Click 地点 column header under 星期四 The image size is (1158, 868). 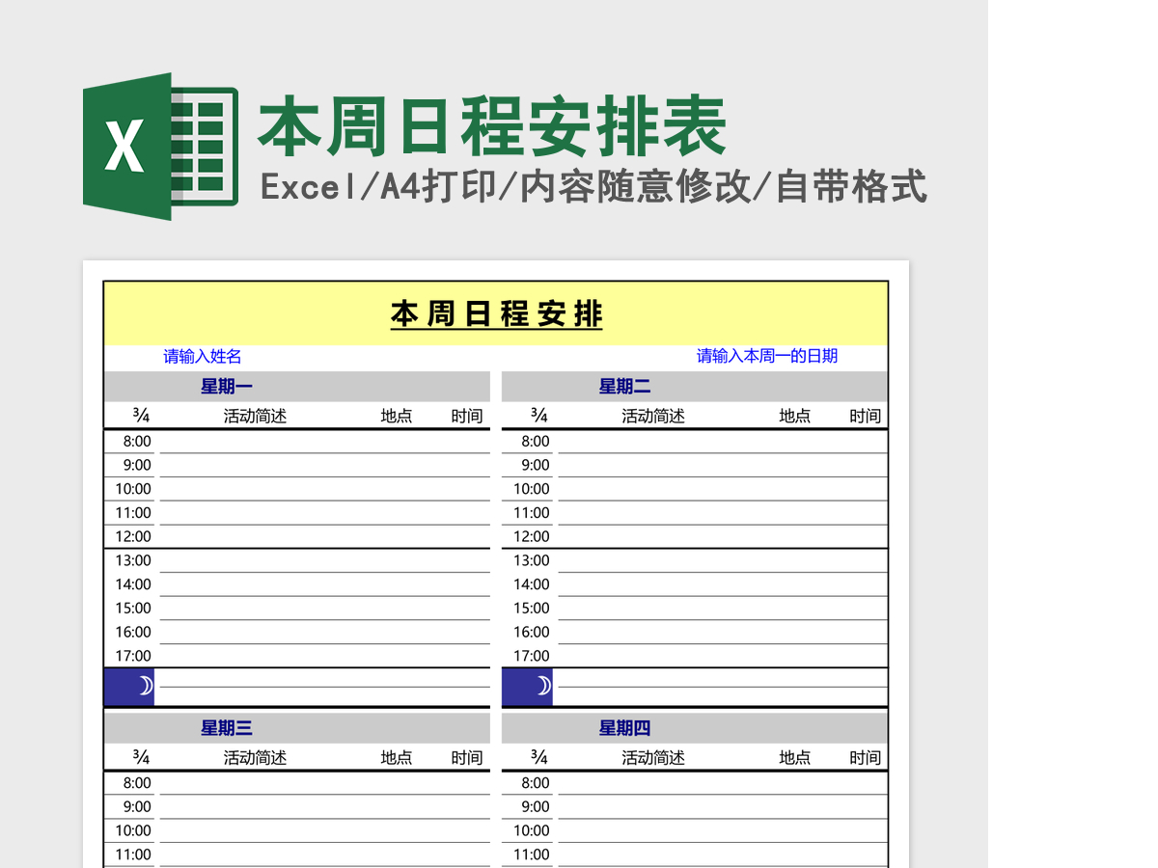pos(795,758)
